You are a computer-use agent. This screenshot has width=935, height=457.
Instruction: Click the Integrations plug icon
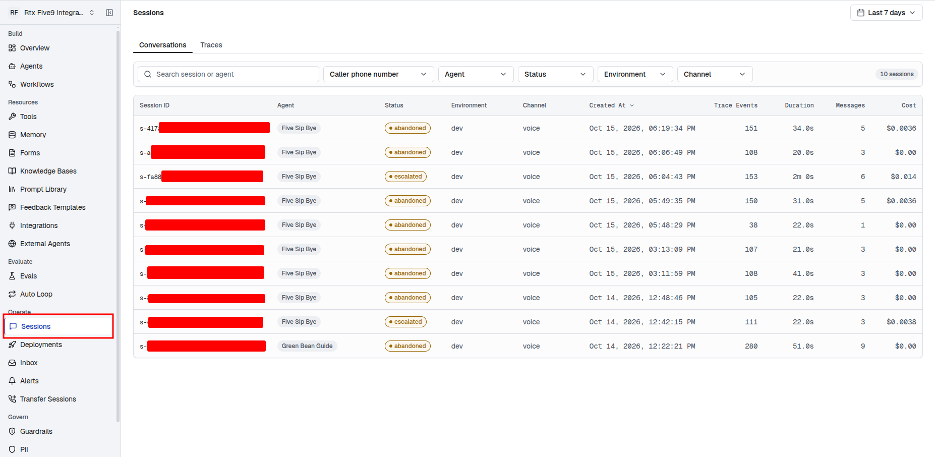click(x=12, y=225)
